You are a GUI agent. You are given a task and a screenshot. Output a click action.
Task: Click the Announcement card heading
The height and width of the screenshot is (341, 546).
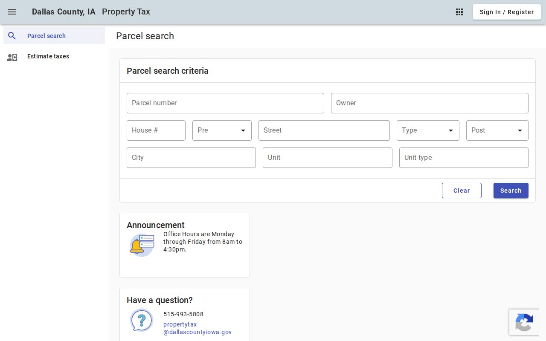tap(156, 225)
